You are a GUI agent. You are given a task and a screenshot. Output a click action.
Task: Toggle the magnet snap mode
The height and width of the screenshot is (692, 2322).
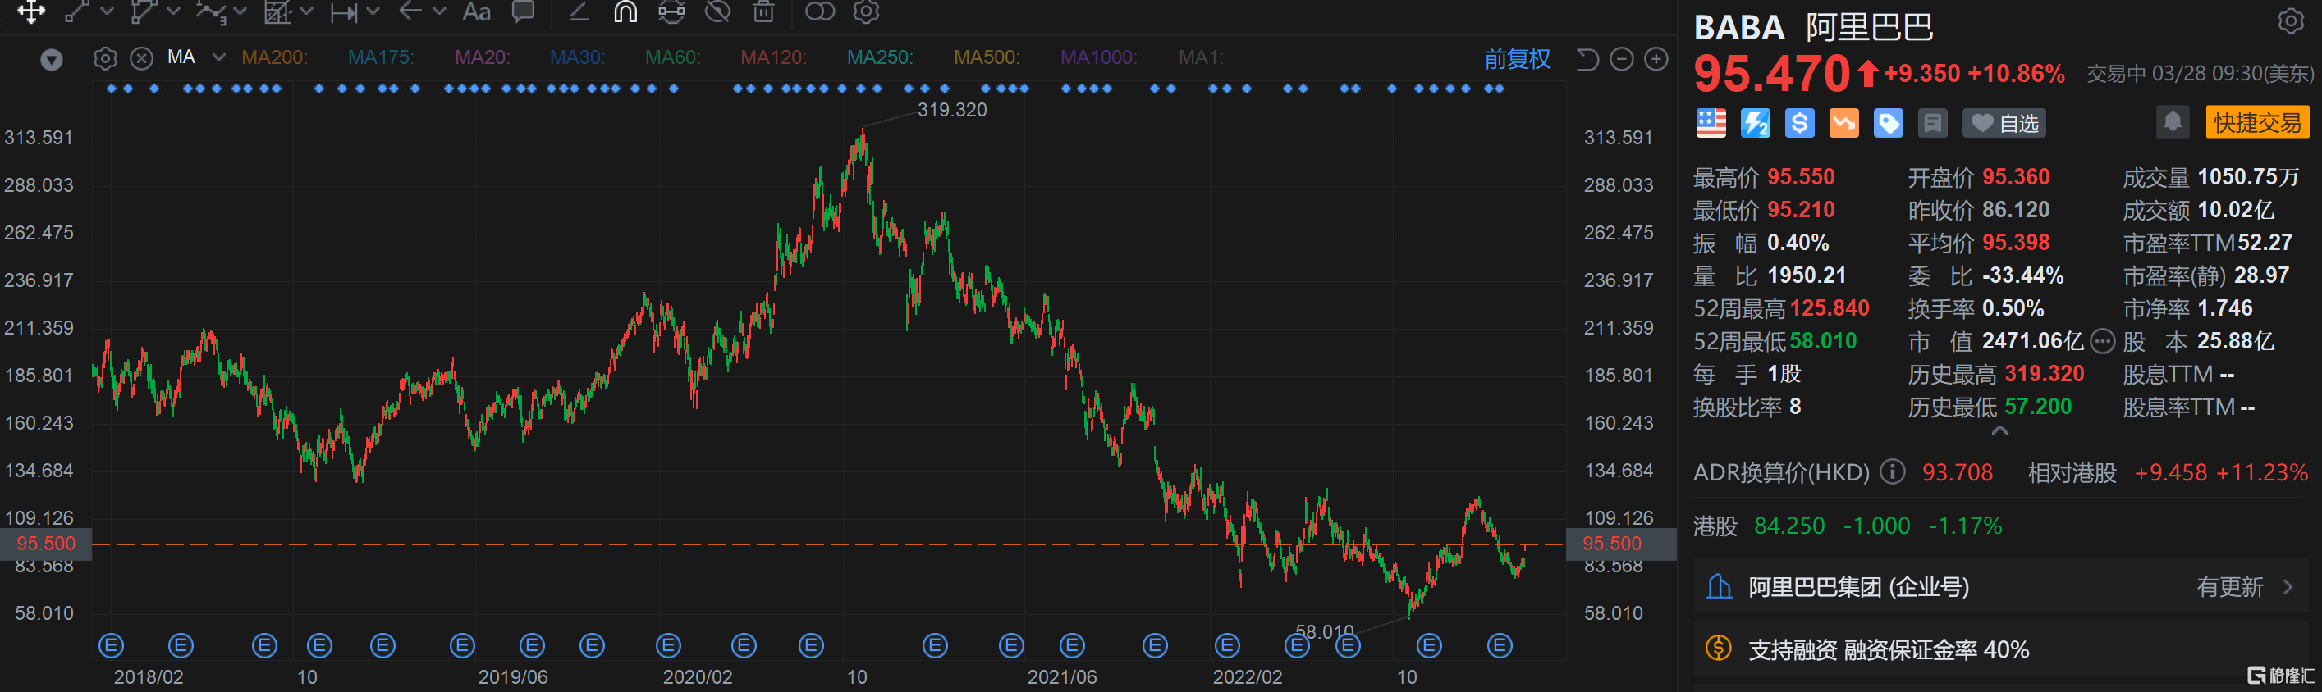pyautogui.click(x=625, y=11)
